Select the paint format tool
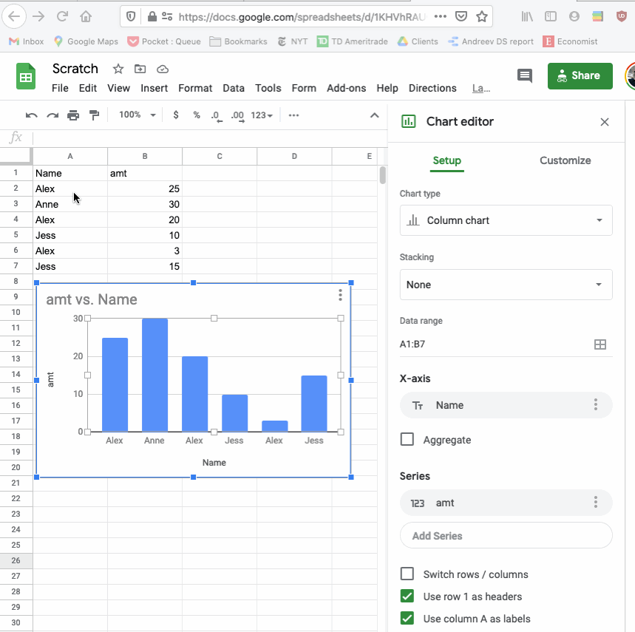 95,115
